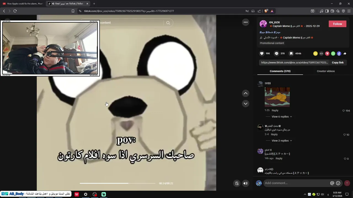353x198 pixels.
Task: Open a new browser tab
Action: click(x=94, y=4)
